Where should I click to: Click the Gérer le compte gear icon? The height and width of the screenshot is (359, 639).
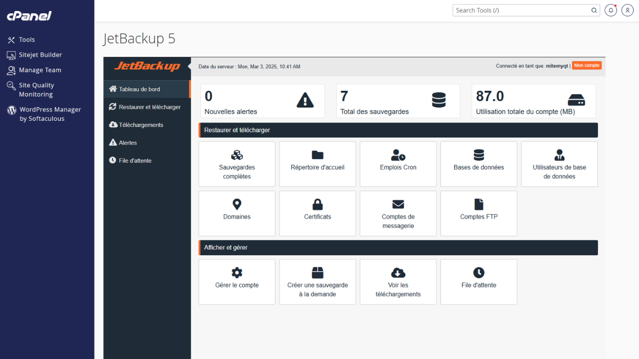coord(237,273)
